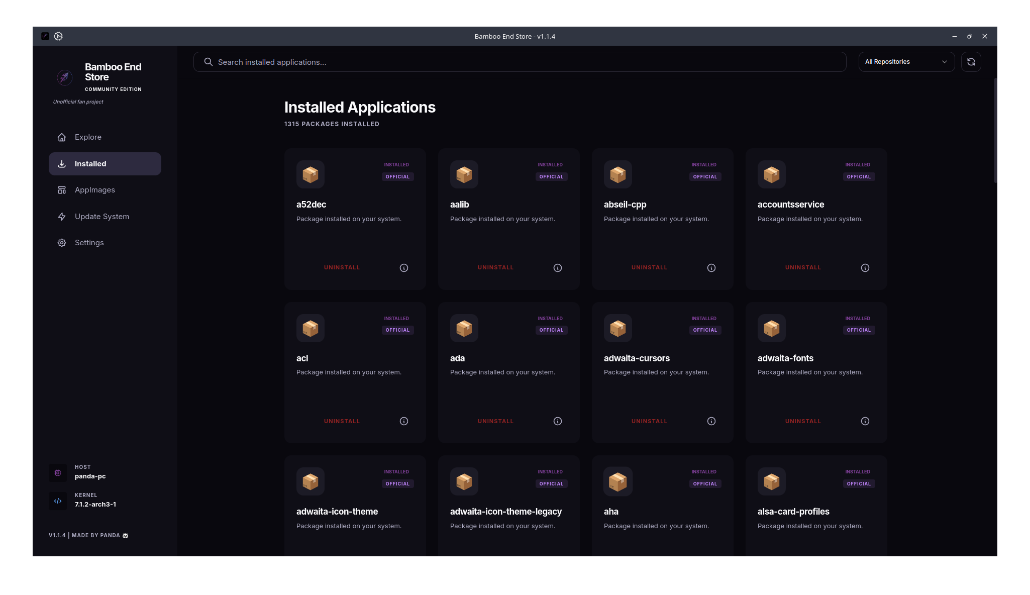The image size is (1030, 595).
Task: Open info for abseil-cpp package
Action: [711, 268]
